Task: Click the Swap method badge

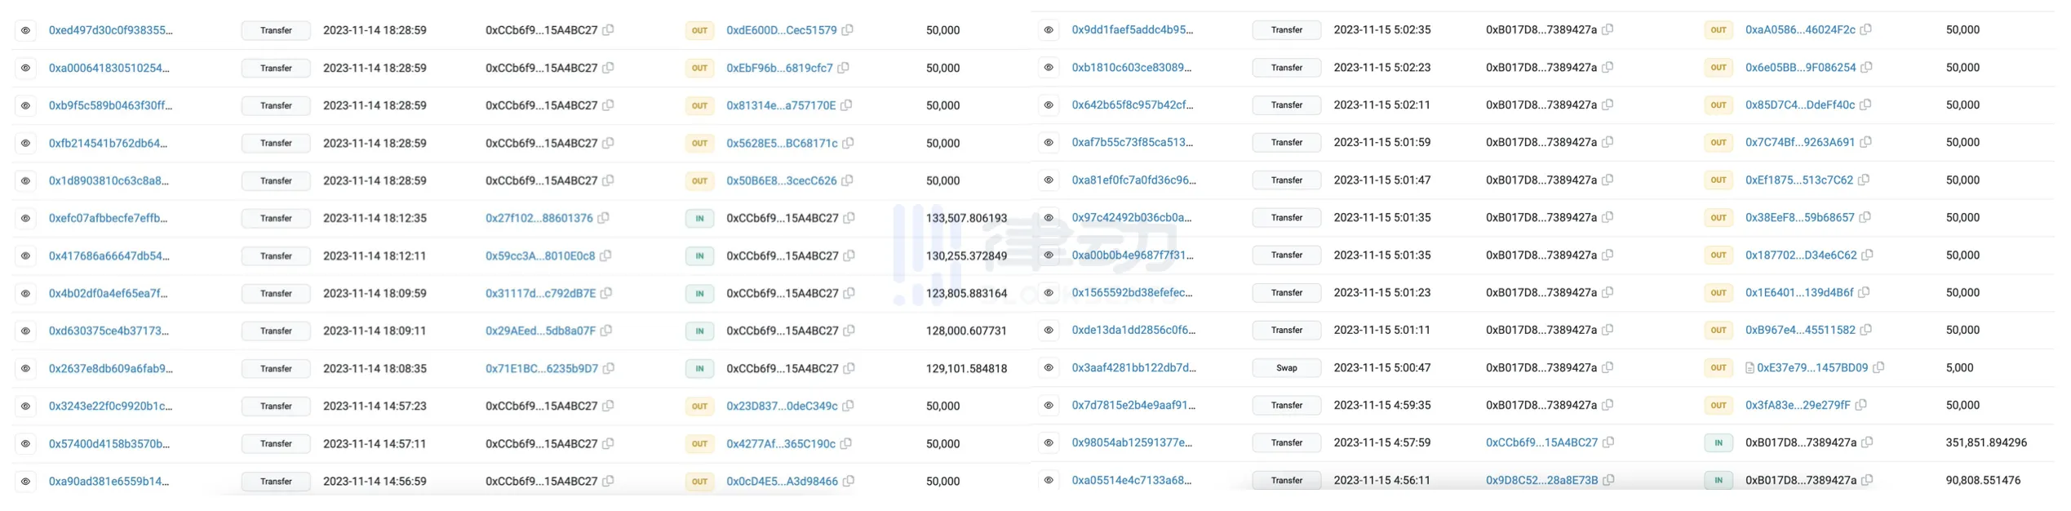Action: pyautogui.click(x=1286, y=367)
